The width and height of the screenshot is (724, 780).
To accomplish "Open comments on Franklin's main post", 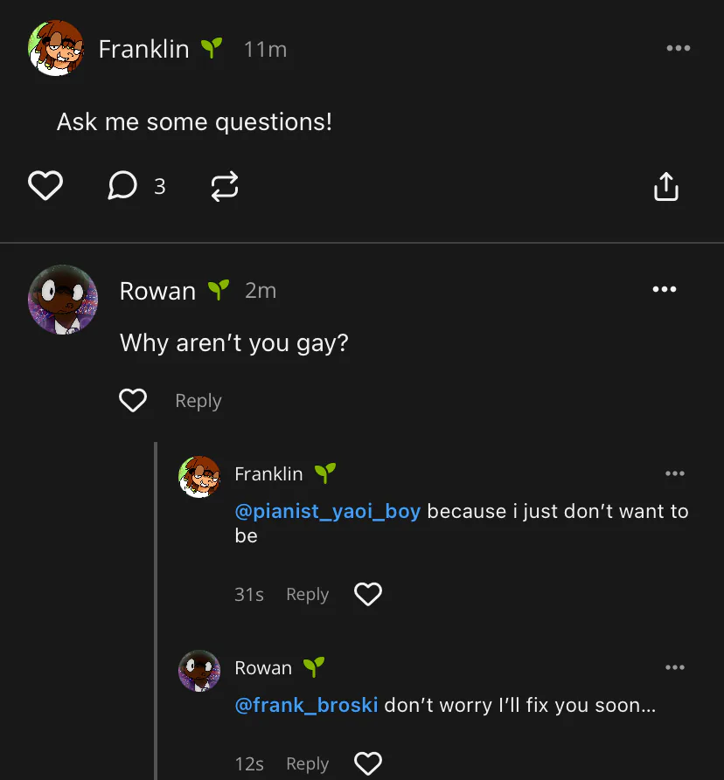I will tap(122, 185).
